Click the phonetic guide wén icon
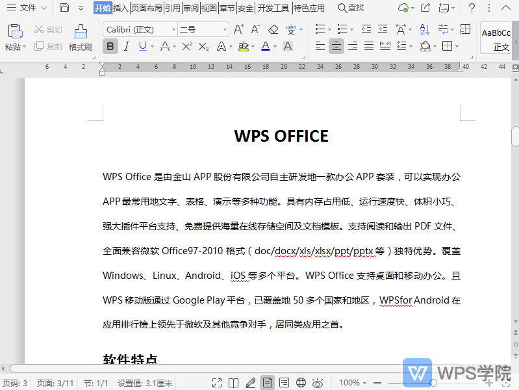The width and height of the screenshot is (519, 390). (291, 29)
